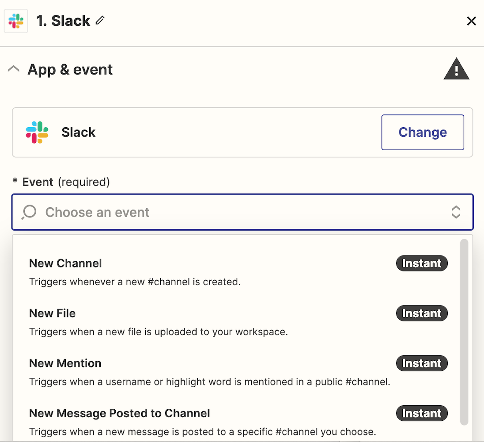Click the Change app button
484x442 pixels.
click(423, 132)
